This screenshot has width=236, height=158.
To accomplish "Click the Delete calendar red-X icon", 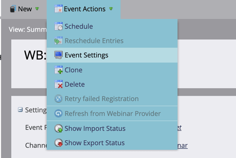I will point(58,84).
